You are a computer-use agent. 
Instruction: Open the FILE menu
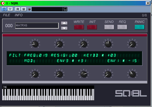[6, 15]
